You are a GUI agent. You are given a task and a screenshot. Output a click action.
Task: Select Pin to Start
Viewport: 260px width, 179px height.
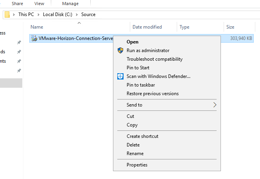pos(167,68)
